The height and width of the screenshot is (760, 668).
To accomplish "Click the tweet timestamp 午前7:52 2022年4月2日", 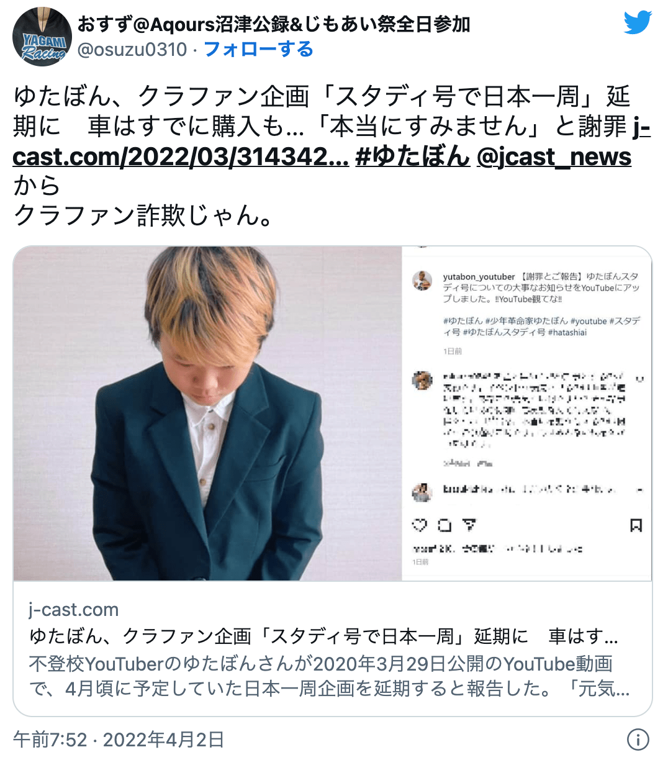I will [x=119, y=740].
